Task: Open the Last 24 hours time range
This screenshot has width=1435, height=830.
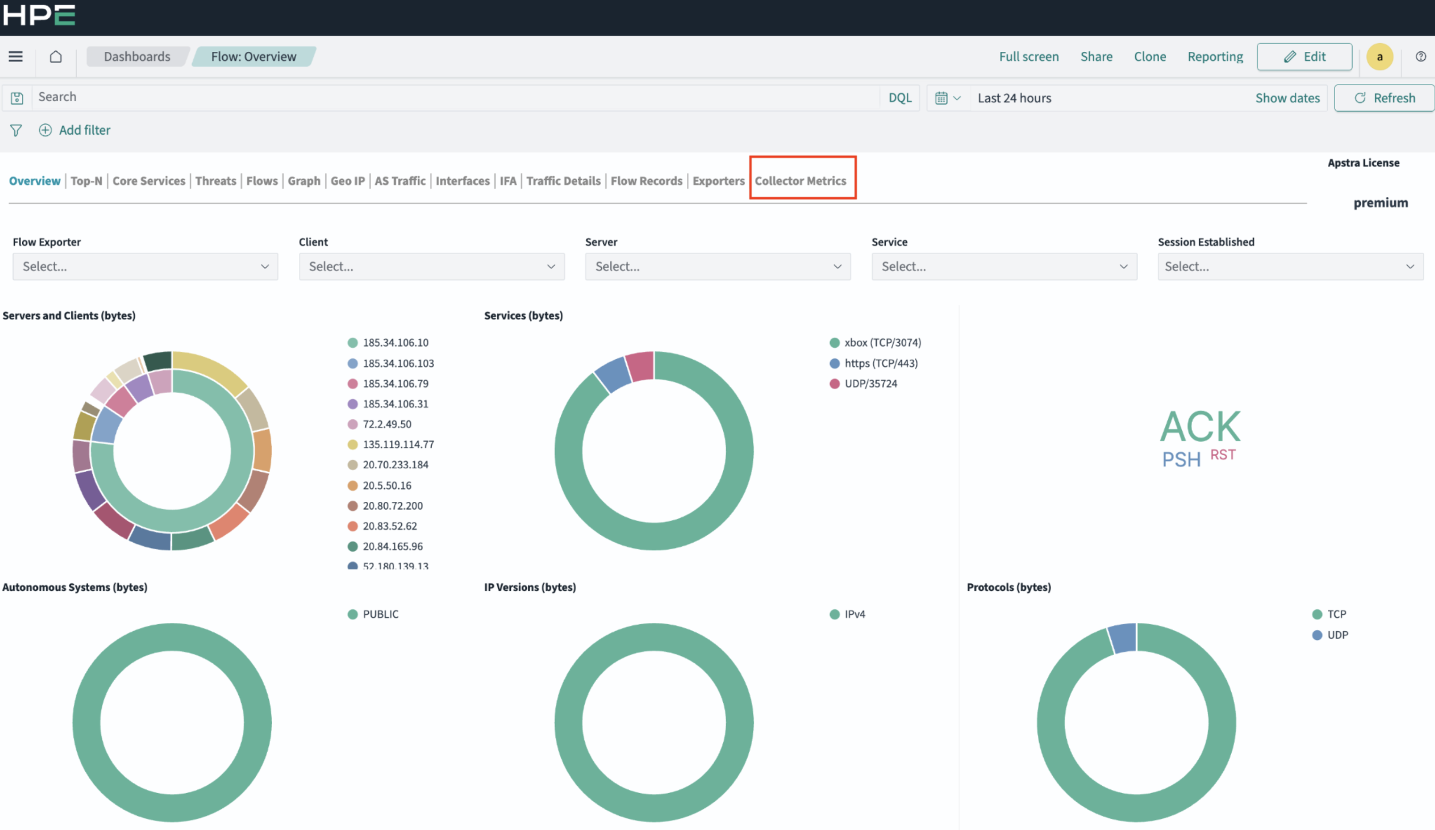Action: tap(1014, 98)
